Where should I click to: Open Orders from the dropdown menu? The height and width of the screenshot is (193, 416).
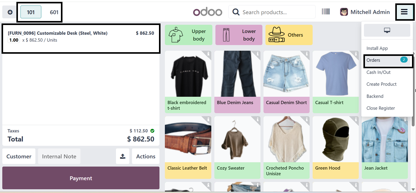click(373, 60)
